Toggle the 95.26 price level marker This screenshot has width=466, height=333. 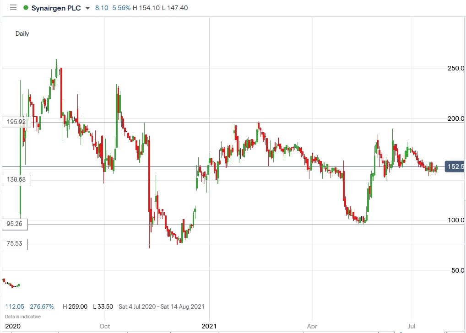click(15, 224)
